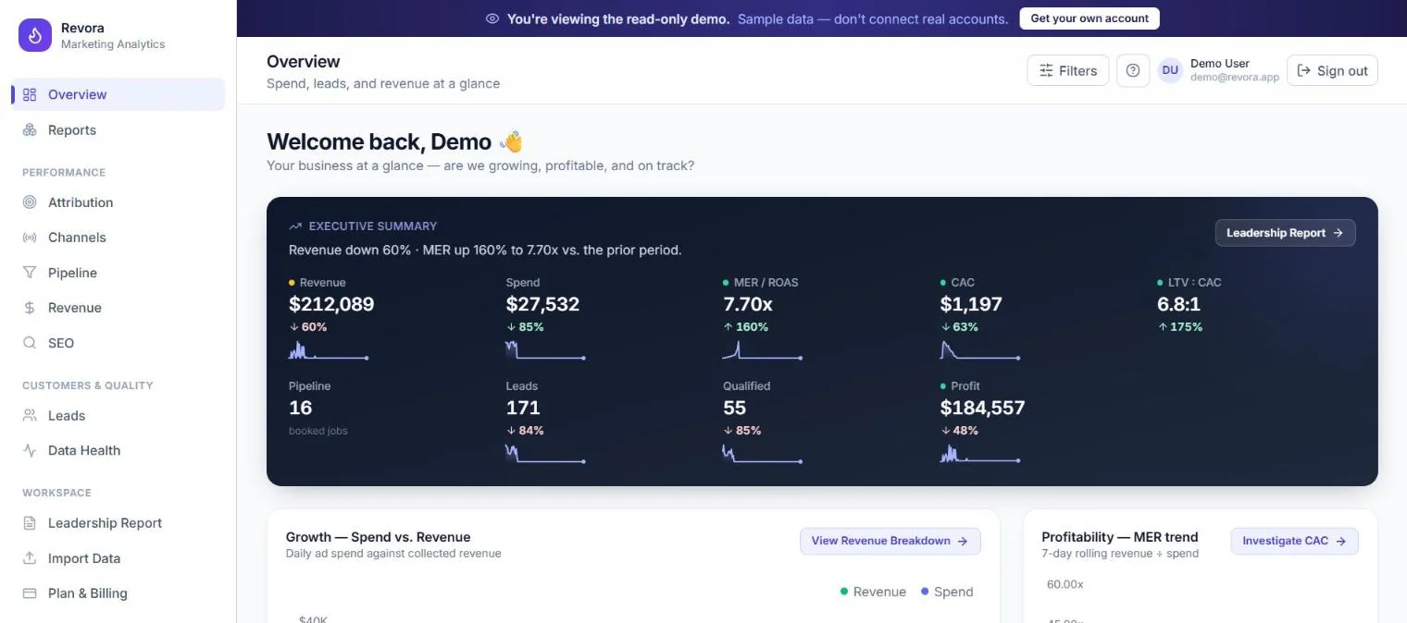
Task: Open Data Health page
Action: pyautogui.click(x=118, y=450)
